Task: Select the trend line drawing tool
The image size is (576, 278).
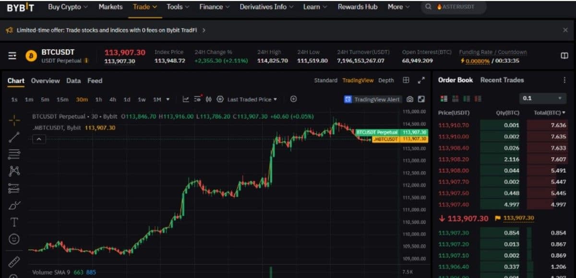Action: (14, 137)
